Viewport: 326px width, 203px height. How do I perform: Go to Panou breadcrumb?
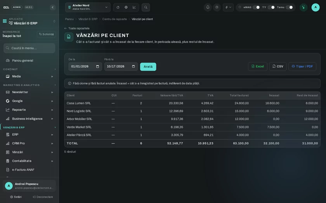(69, 19)
